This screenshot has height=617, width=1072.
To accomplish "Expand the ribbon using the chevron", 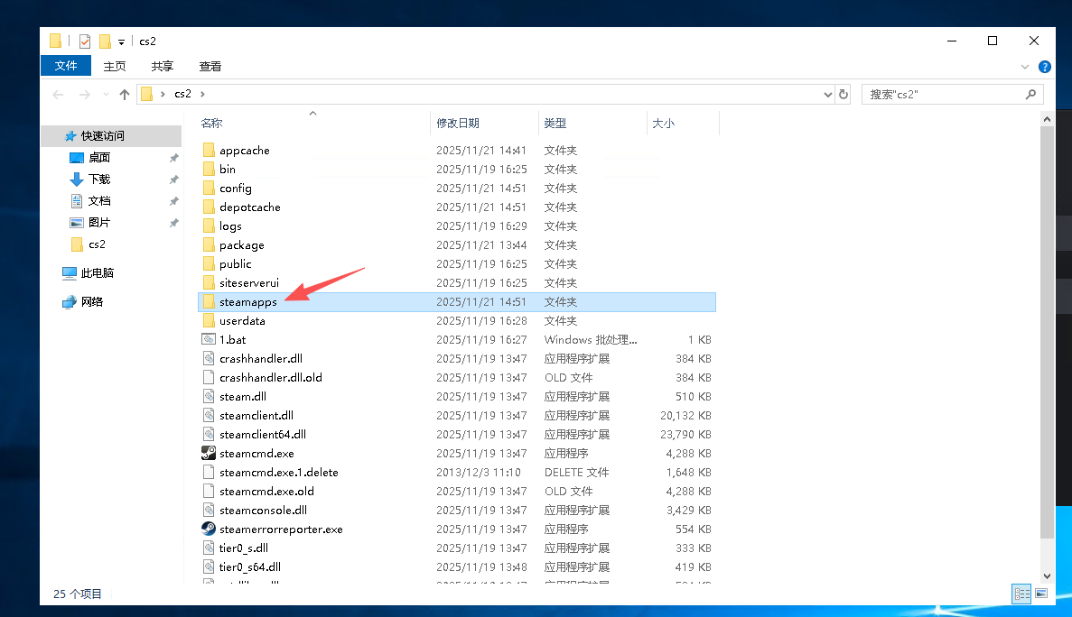I will pyautogui.click(x=1025, y=67).
